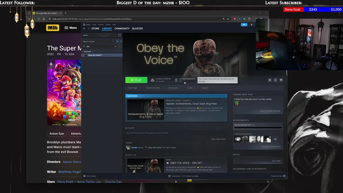
Task: Open the Community Hub link
Action: pyautogui.click(x=153, y=88)
